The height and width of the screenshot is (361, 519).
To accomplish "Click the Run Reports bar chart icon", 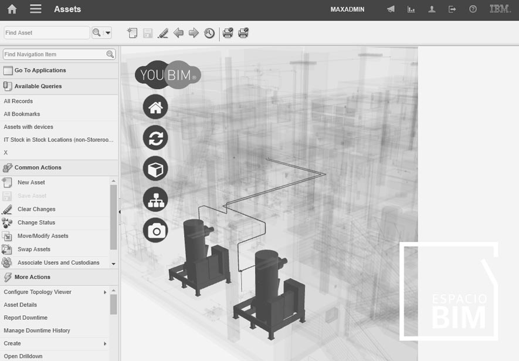I will click(x=411, y=9).
